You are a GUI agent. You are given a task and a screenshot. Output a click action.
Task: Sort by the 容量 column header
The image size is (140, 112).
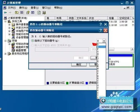click(x=113, y=18)
